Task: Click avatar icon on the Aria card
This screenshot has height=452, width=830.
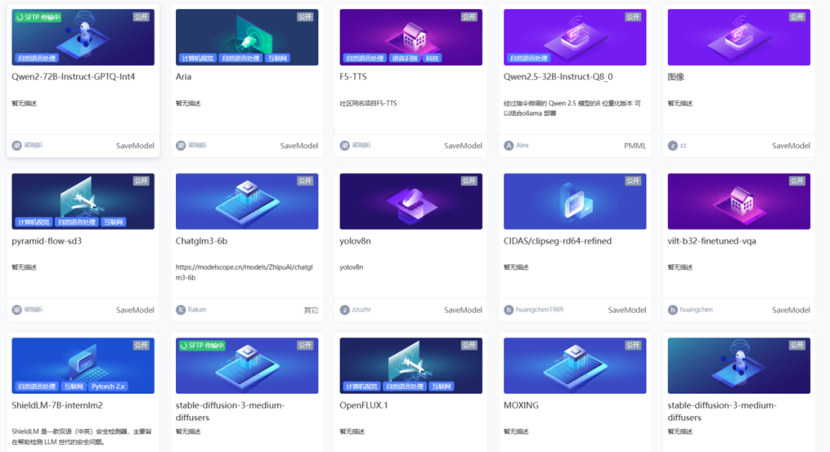Action: pyautogui.click(x=181, y=145)
